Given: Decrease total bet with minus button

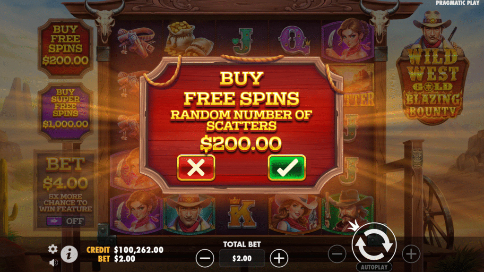Looking at the screenshot, I should (x=205, y=258).
